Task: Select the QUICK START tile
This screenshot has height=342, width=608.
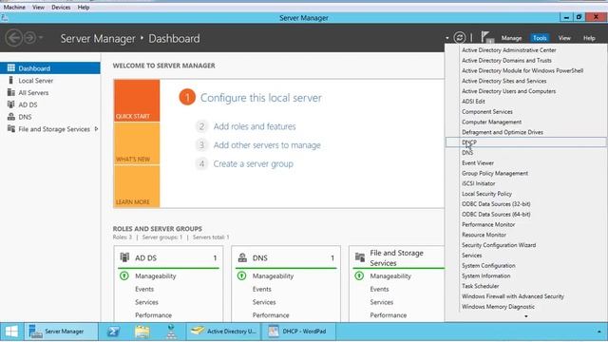Action: tap(137, 101)
